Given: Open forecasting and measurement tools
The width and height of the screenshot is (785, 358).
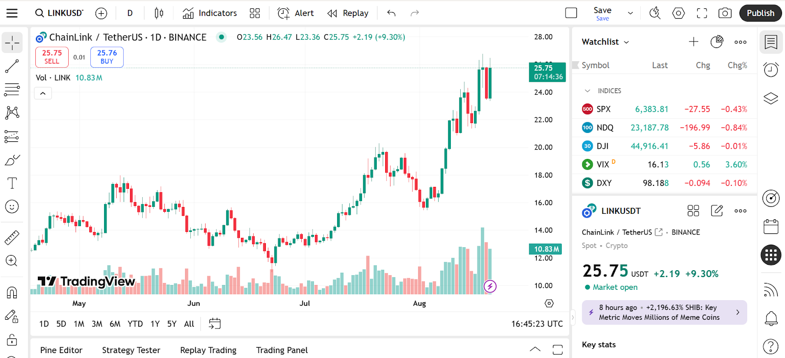Looking at the screenshot, I should pyautogui.click(x=12, y=136).
